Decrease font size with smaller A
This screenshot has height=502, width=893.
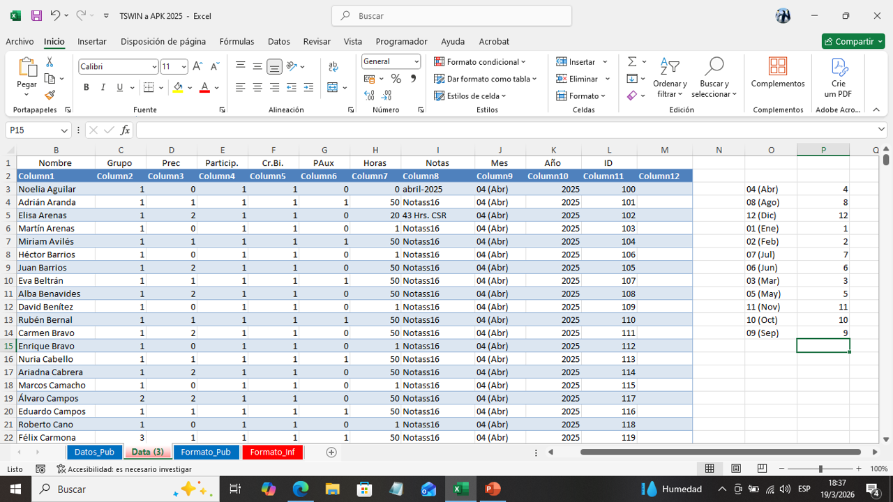[x=214, y=66]
